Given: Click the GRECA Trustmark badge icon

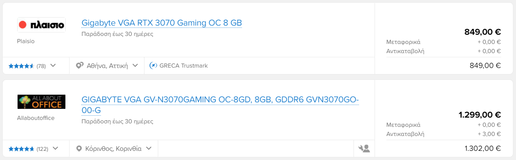Looking at the screenshot, I should pyautogui.click(x=153, y=66).
